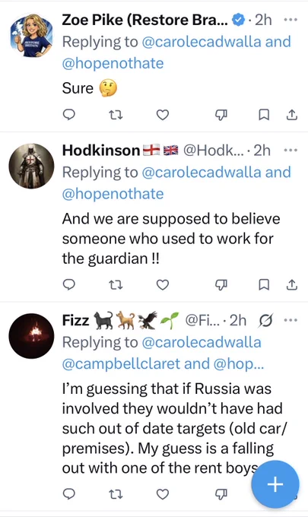308x517 pixels.
Task: Bookmark Zoe Pike's reply
Action: tap(264, 115)
